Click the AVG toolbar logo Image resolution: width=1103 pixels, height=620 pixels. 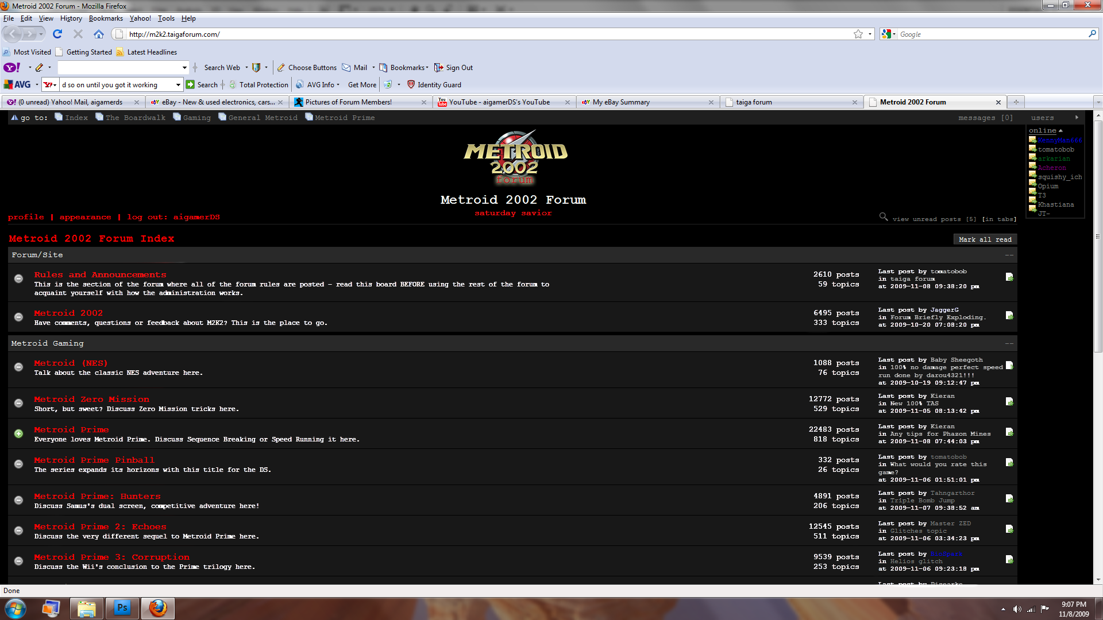coord(17,85)
